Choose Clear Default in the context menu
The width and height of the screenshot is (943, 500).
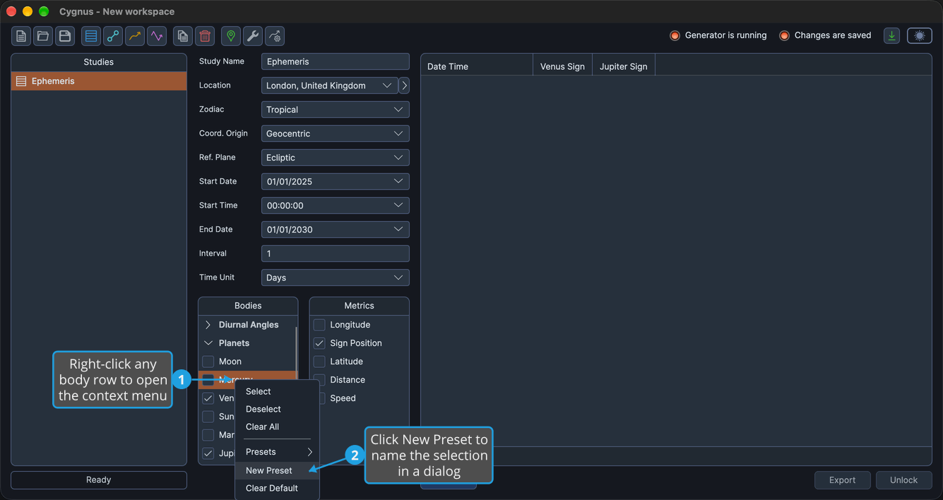point(278,488)
